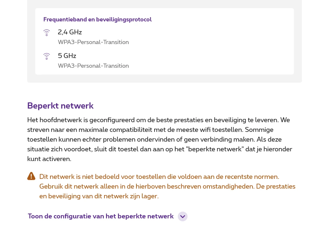This screenshot has height=232, width=322.
Task: Select WPA3-Personal-Transition text under 5 GHz
Action: tap(93, 66)
